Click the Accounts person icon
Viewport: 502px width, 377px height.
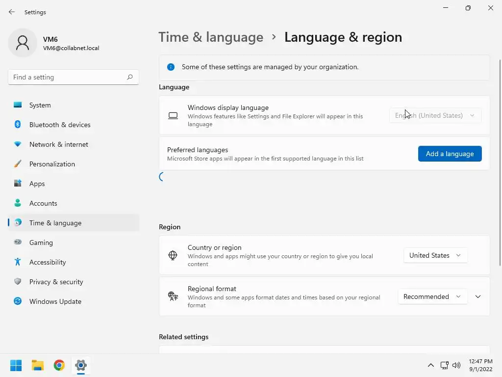click(x=18, y=203)
